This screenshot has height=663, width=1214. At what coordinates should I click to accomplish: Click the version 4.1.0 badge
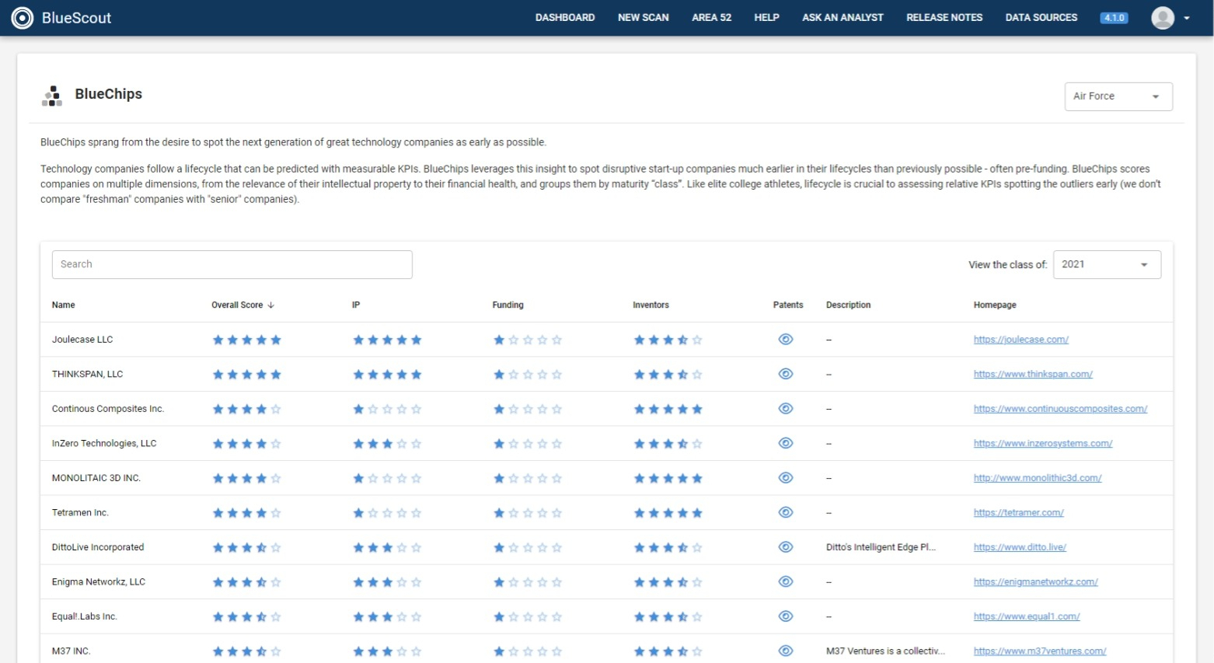1114,18
